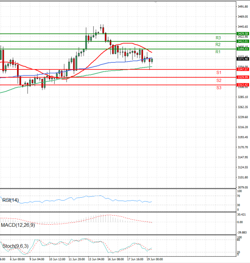Select the 3329.99 red price tag
Viewport: 250px width, 263px height.
pyautogui.click(x=242, y=77)
